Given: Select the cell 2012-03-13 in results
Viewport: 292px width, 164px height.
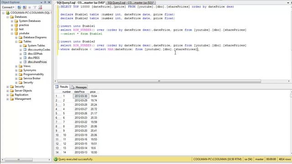Looking at the screenshot, I should tap(81, 152).
